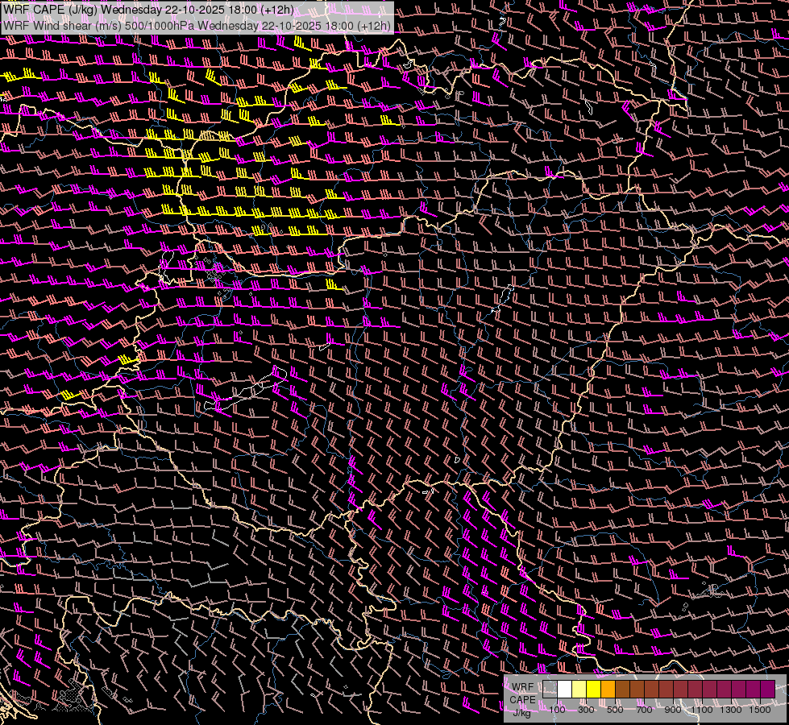Select the first brown swatch after orange
789x725 pixels.
622,689
